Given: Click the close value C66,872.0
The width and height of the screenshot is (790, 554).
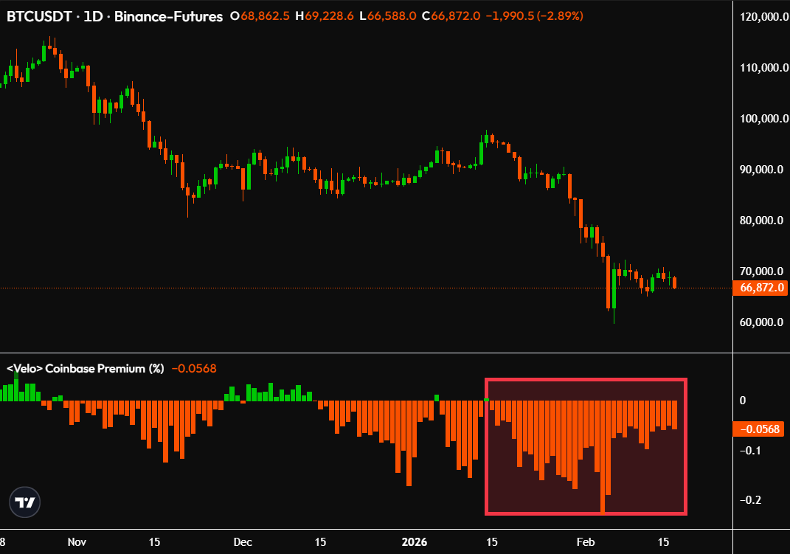Looking at the screenshot, I should pyautogui.click(x=451, y=16).
